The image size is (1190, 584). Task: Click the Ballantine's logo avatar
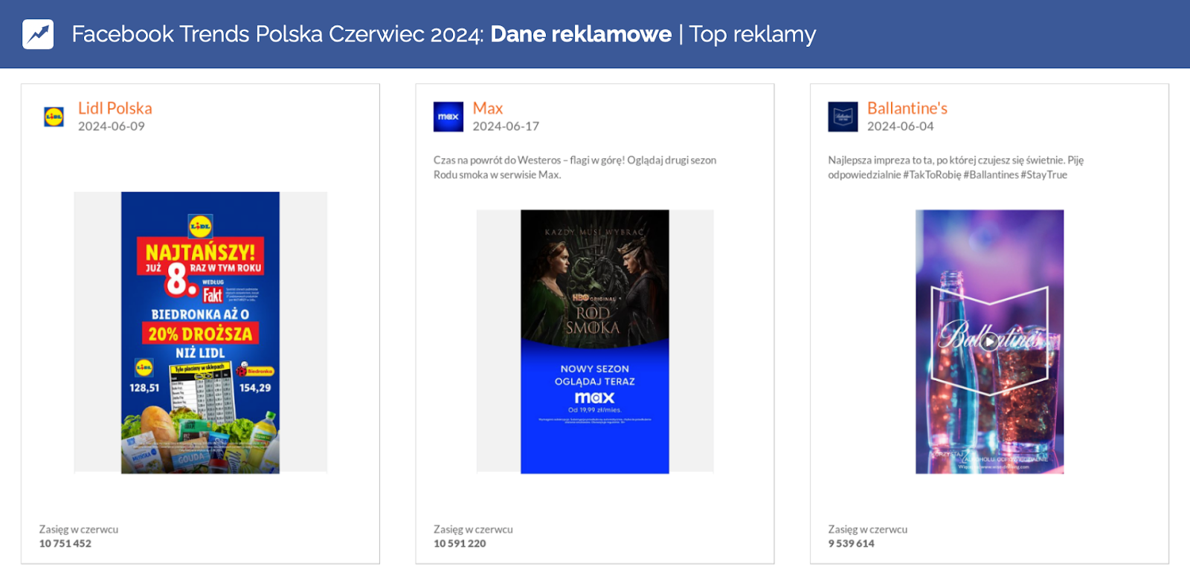click(x=843, y=117)
